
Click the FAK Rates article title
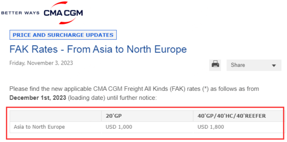tap(98, 49)
